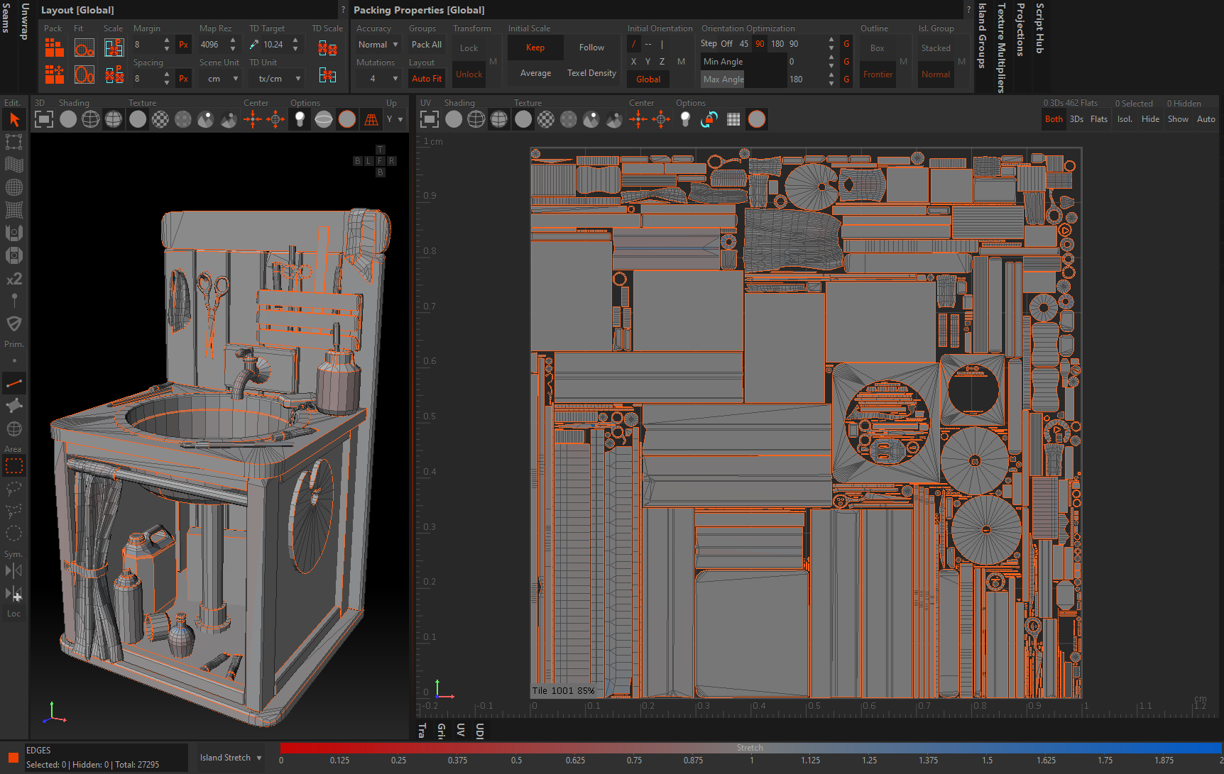
Task: Click the Hide button above the UV view
Action: [x=1150, y=119]
